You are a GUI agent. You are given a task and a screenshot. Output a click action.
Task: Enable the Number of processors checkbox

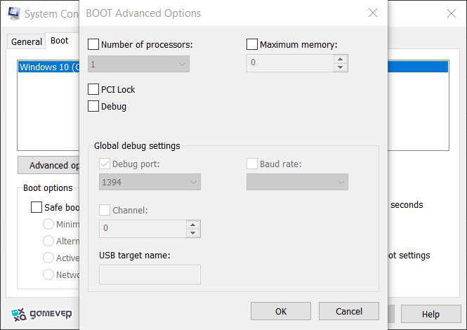click(93, 44)
